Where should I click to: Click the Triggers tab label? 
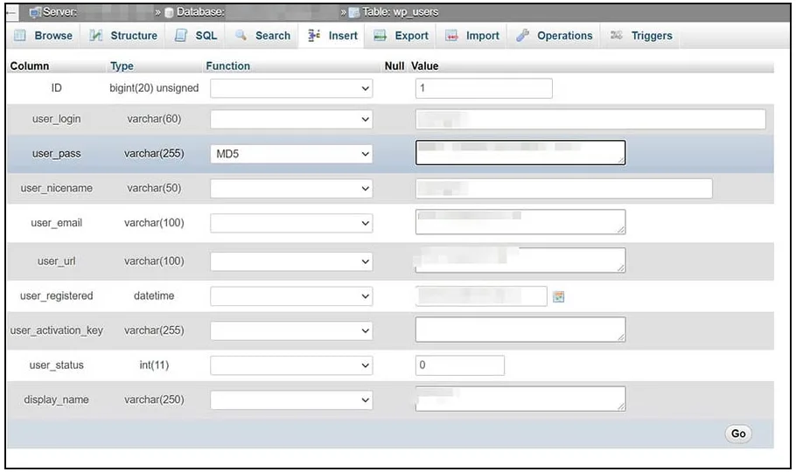652,36
